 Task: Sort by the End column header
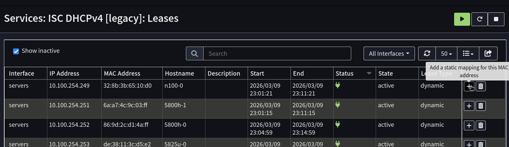tap(312, 73)
